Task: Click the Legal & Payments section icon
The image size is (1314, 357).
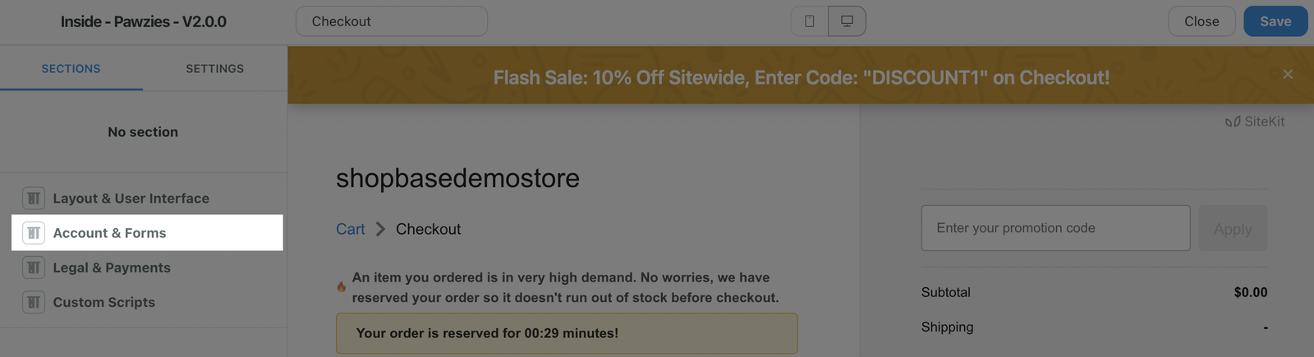Action: [x=34, y=268]
